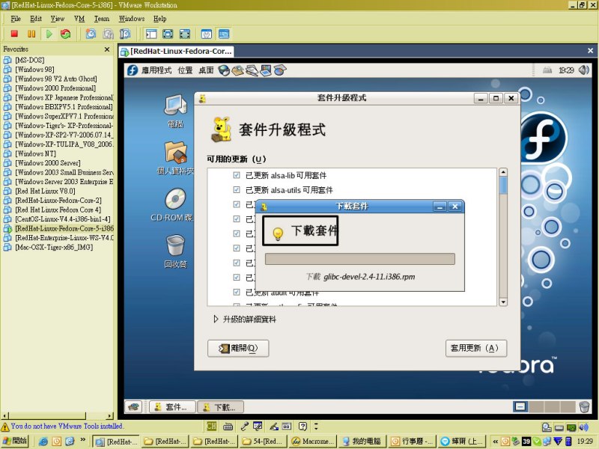This screenshot has height=449, width=599.
Task: Toggle the seventh update checkbox in list
Action: click(237, 263)
